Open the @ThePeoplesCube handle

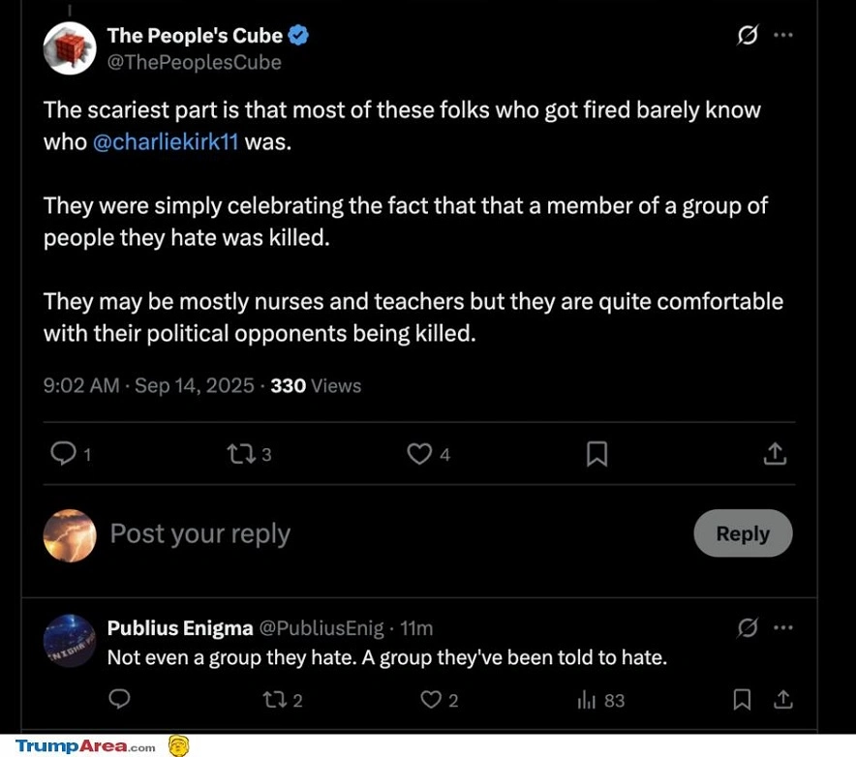coord(194,62)
